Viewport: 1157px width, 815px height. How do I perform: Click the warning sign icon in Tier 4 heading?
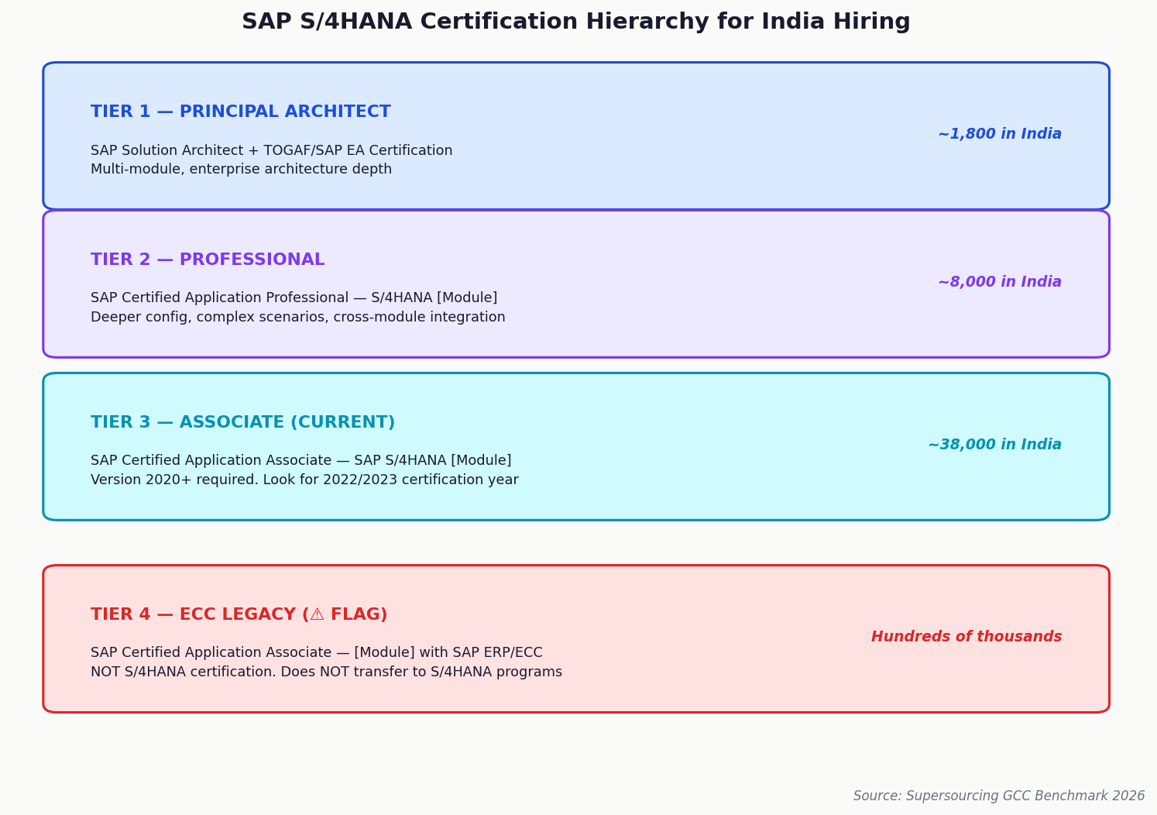click(317, 615)
